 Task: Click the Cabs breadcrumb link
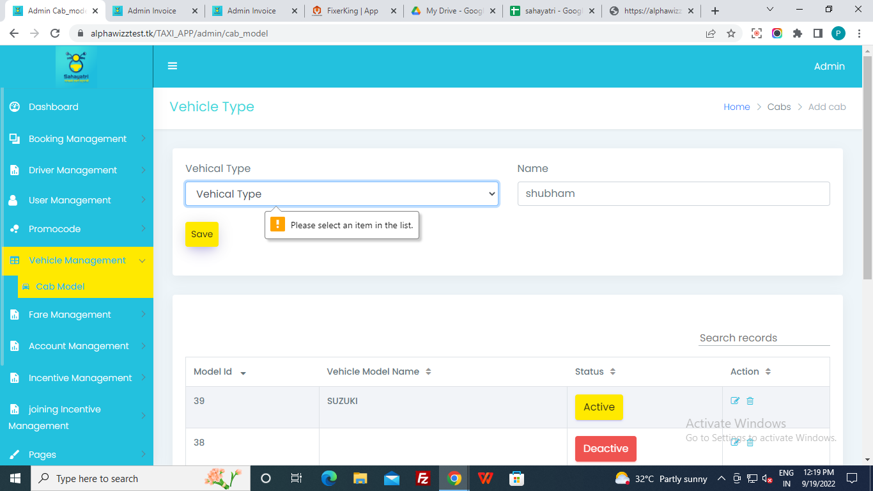point(779,107)
